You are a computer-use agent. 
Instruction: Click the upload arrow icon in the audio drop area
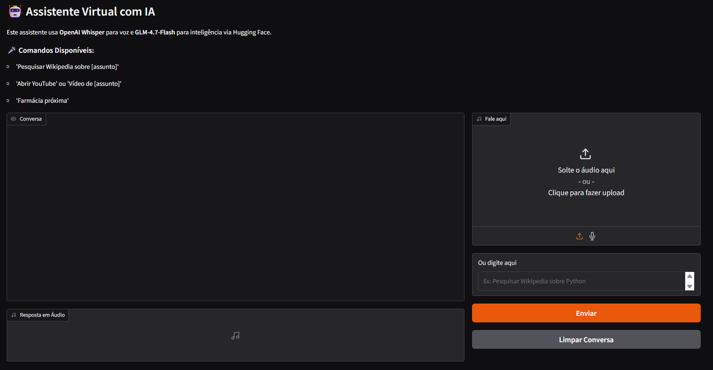pyautogui.click(x=585, y=154)
